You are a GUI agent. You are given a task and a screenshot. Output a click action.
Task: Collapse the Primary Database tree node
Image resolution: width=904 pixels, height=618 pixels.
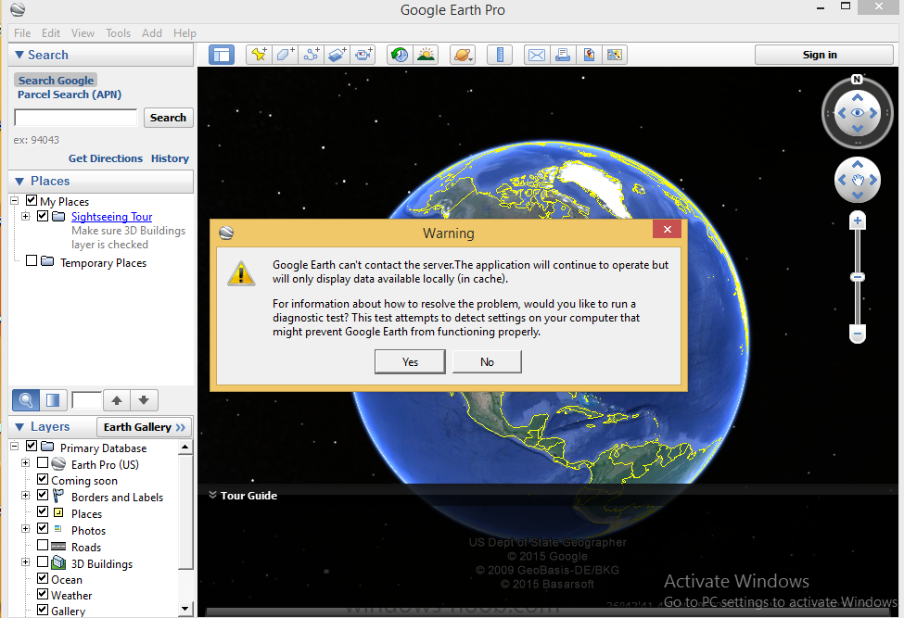coord(15,446)
